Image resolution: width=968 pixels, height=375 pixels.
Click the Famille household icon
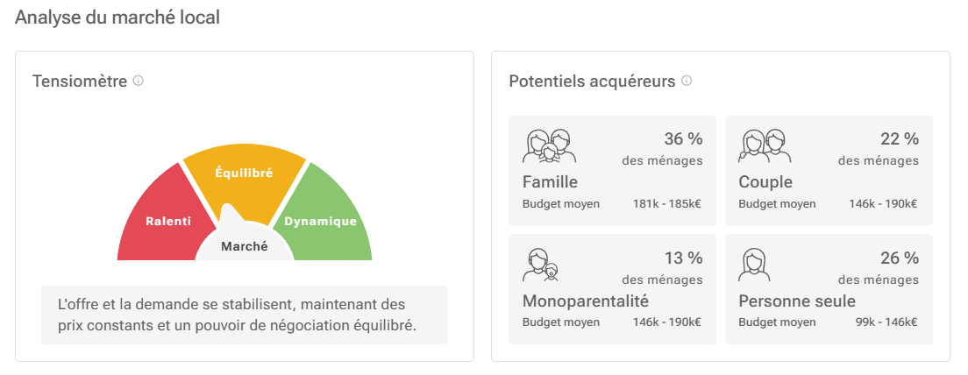tap(550, 146)
